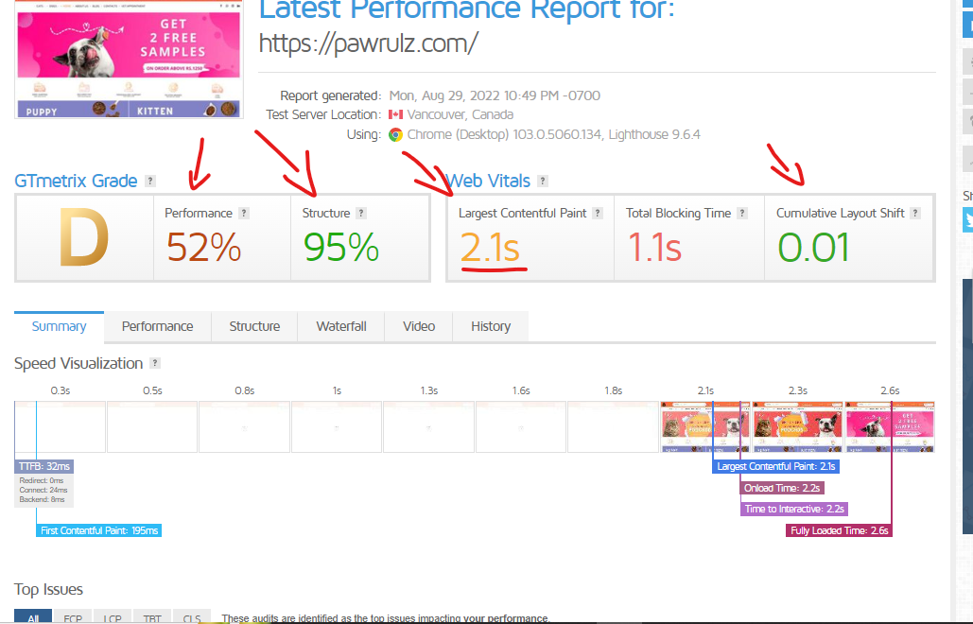973x624 pixels.
Task: Switch to the Structure tab
Action: coord(254,326)
